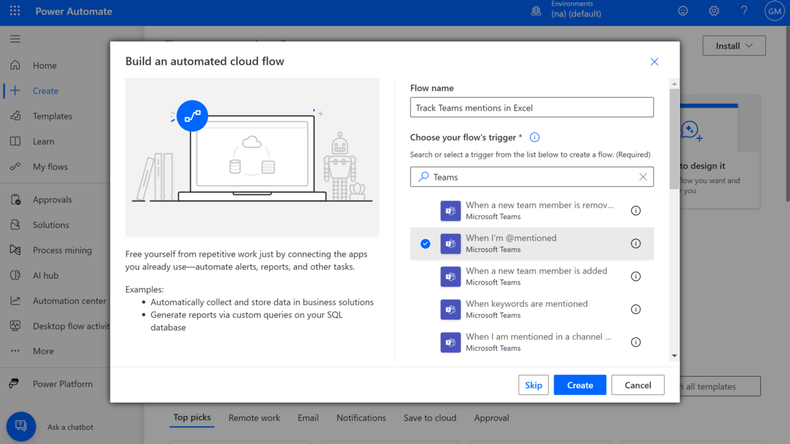Expand the Install dropdown button
The height and width of the screenshot is (444, 790).
[x=734, y=46]
